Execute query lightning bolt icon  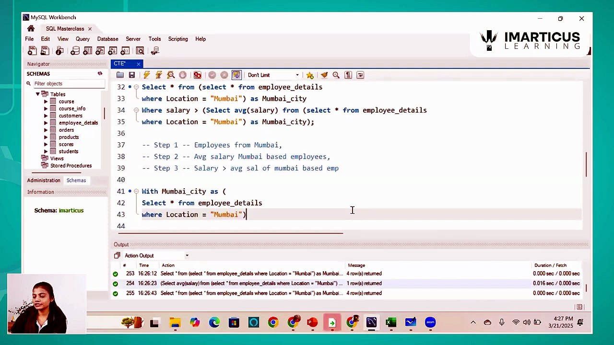[147, 75]
